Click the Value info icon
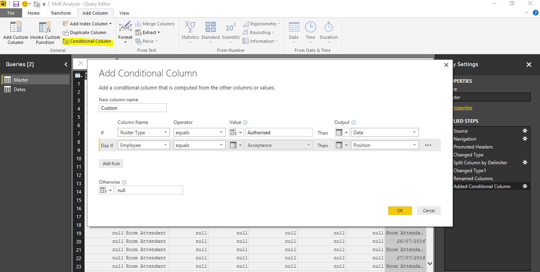This screenshot has height=272, width=540. point(245,123)
